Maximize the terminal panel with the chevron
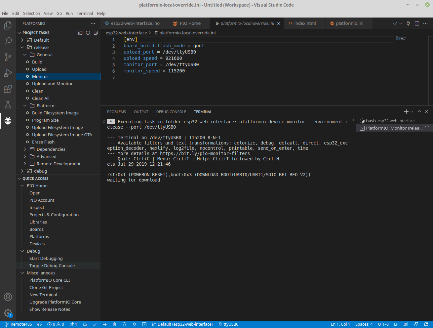The width and height of the screenshot is (433, 328). tap(419, 112)
